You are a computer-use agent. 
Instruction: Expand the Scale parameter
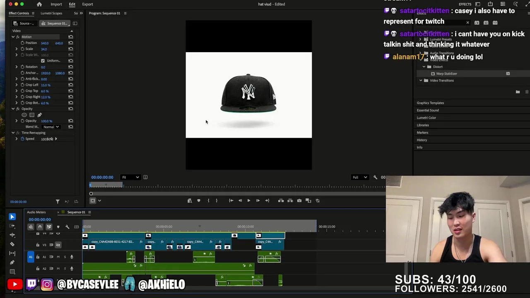[17, 49]
